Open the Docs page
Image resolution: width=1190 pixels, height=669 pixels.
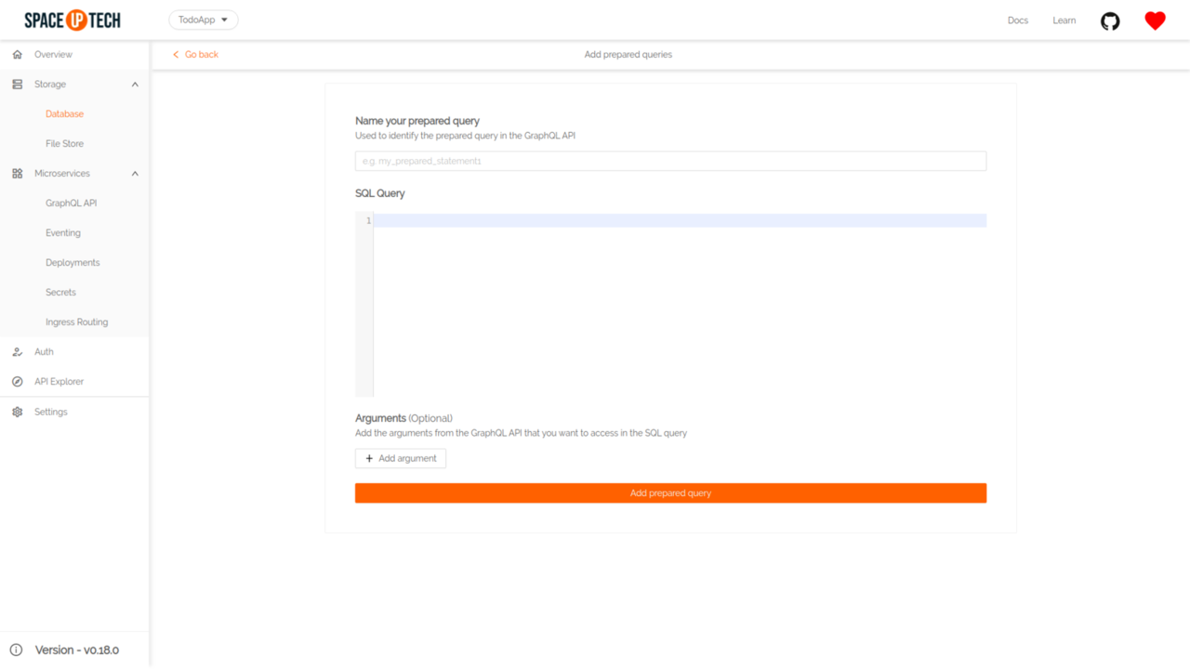(1017, 20)
